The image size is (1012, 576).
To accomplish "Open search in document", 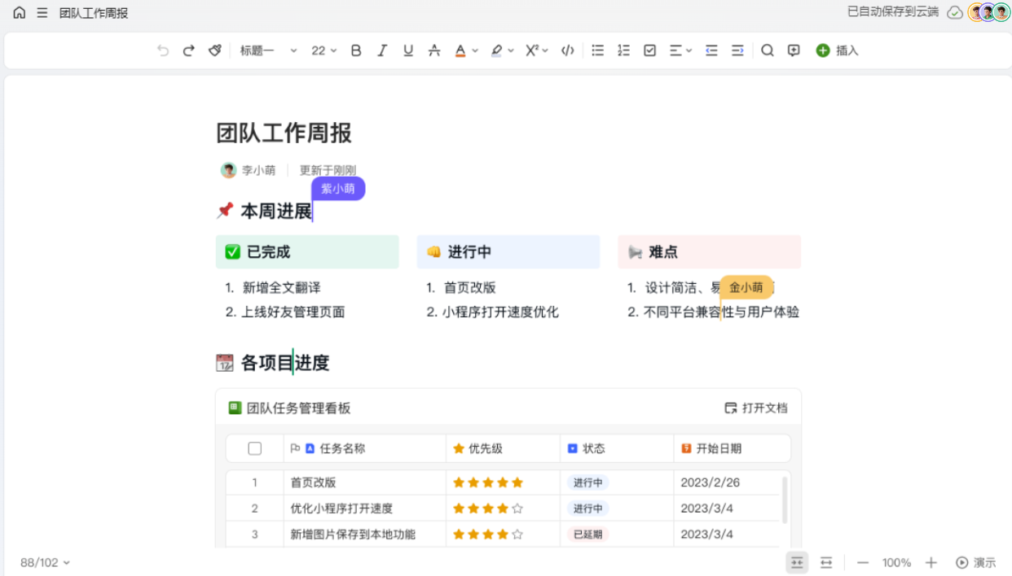I will pos(768,50).
